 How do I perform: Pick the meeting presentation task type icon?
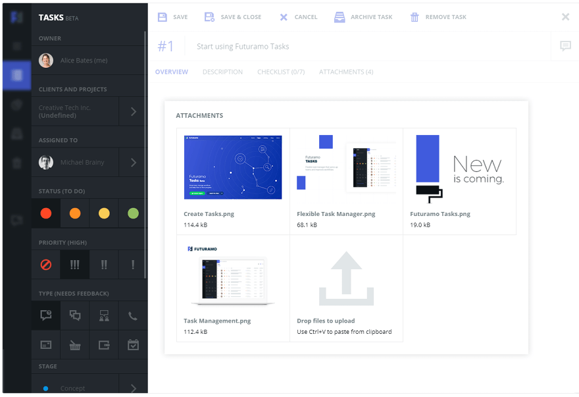point(104,315)
